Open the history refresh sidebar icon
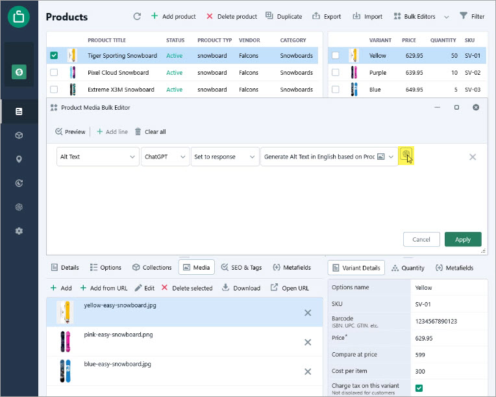The height and width of the screenshot is (397, 496). [19, 183]
